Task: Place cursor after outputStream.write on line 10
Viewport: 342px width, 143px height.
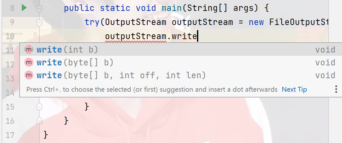Action: tap(197, 37)
